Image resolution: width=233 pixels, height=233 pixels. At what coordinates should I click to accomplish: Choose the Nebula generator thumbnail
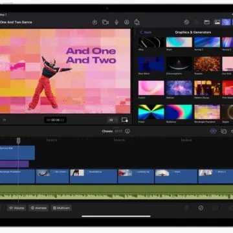click(179, 88)
